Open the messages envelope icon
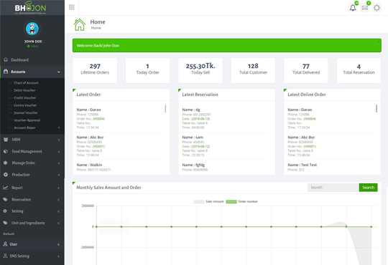 (365, 8)
